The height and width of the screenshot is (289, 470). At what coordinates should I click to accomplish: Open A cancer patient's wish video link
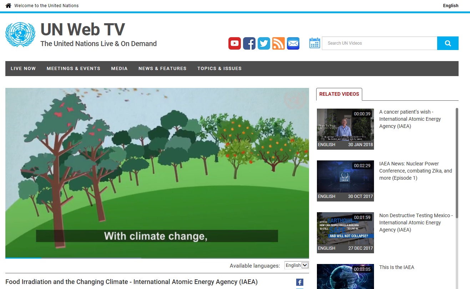(410, 119)
